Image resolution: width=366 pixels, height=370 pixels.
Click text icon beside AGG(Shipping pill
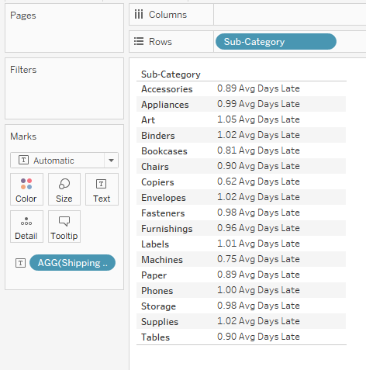pos(20,263)
